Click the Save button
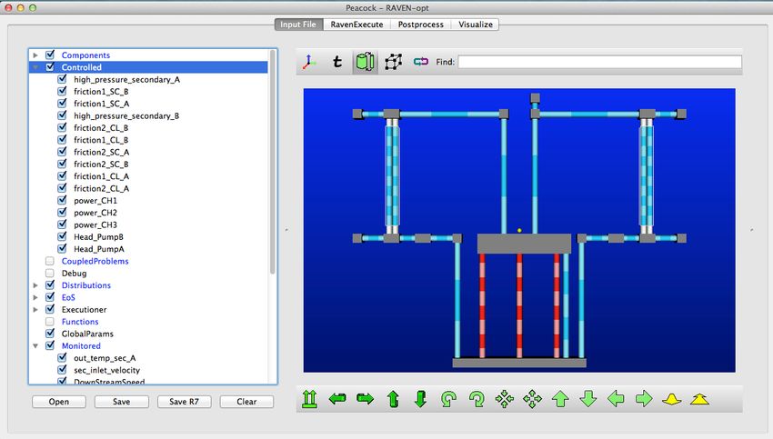773x439 pixels. point(121,402)
